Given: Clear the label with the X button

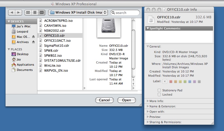Looking at the screenshot, I should (165, 81).
